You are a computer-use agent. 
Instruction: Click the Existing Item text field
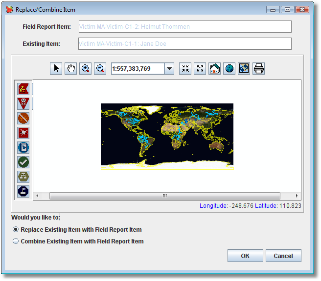tap(184, 44)
